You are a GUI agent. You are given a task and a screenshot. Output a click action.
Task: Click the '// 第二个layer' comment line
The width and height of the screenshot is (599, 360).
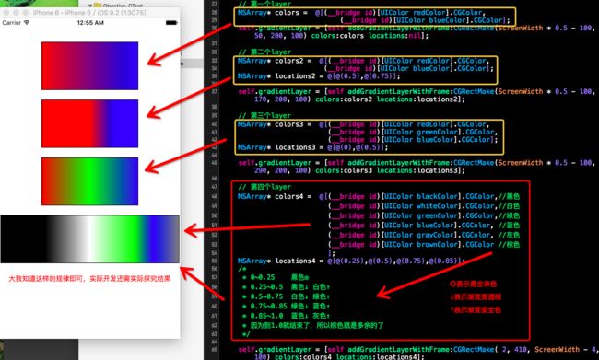click(264, 52)
